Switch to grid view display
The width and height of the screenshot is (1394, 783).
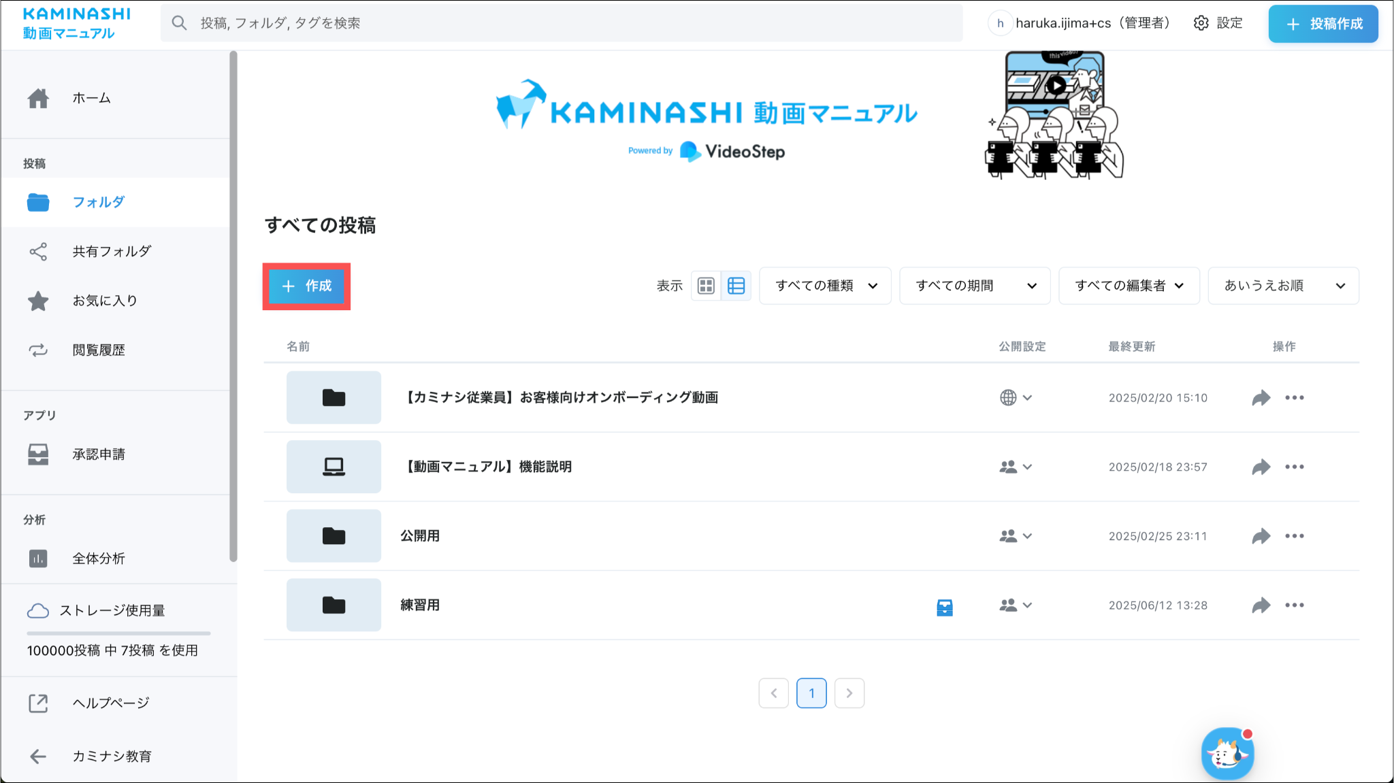click(x=706, y=286)
